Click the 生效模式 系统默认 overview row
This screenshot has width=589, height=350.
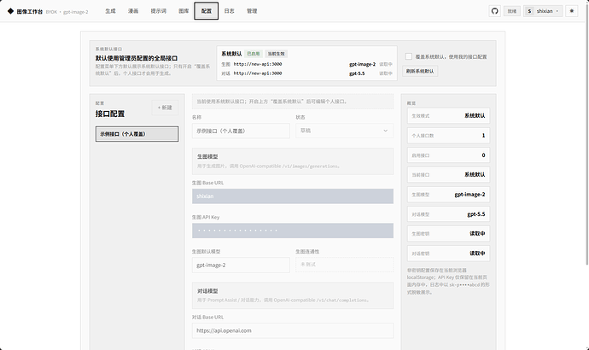[448, 115]
